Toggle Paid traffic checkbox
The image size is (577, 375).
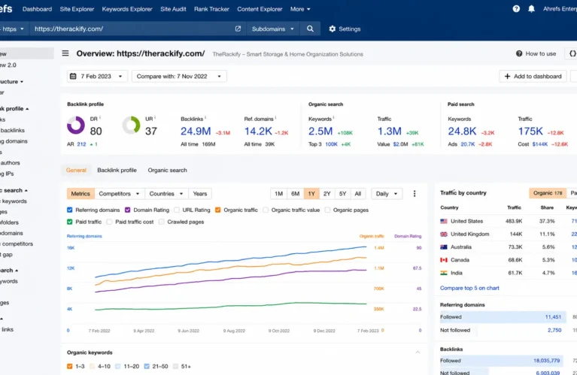(x=69, y=222)
